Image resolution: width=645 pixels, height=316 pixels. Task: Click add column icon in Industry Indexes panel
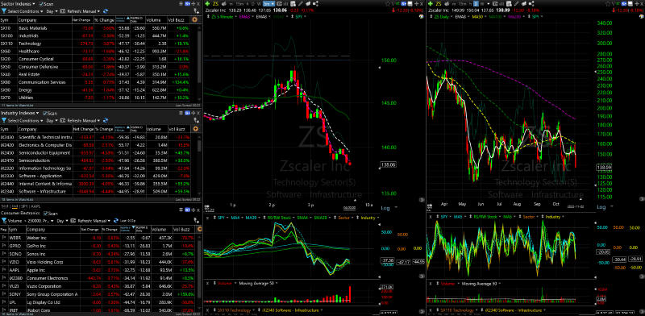[196, 121]
